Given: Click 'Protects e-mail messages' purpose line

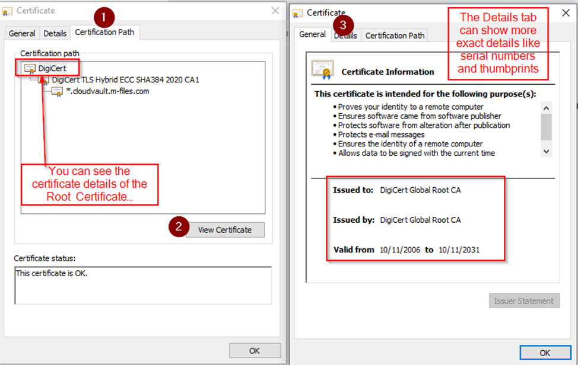Looking at the screenshot, I should (381, 135).
